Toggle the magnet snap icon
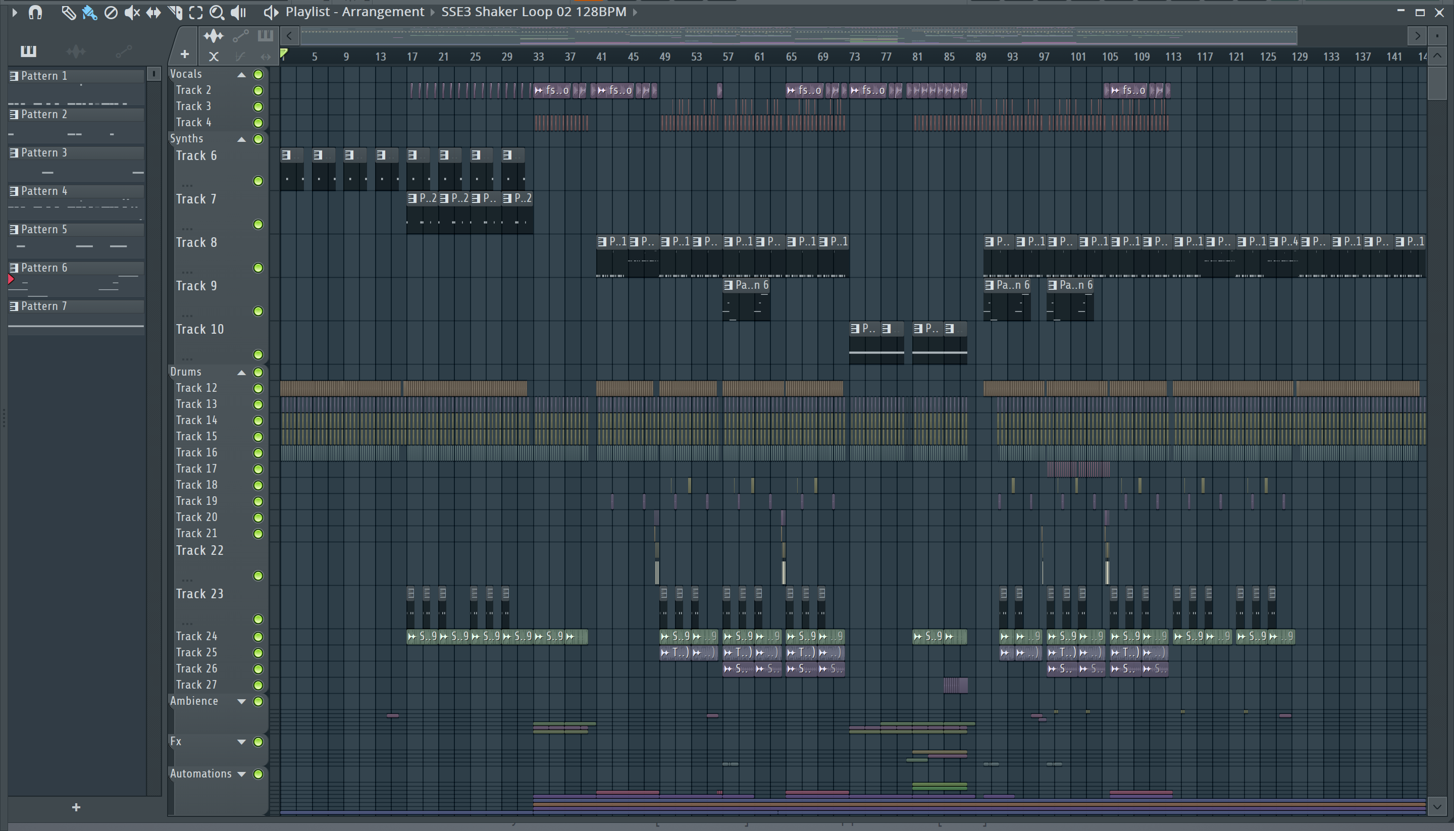Image resolution: width=1454 pixels, height=831 pixels. tap(35, 12)
